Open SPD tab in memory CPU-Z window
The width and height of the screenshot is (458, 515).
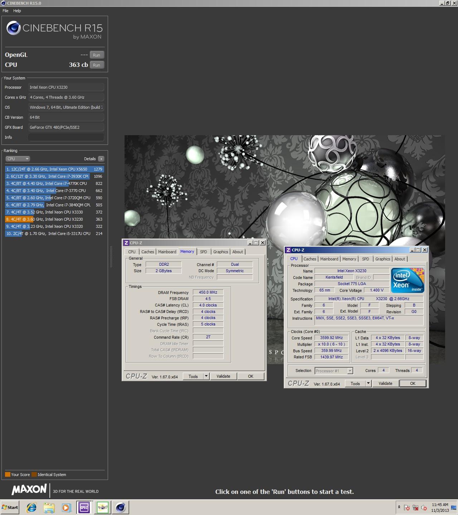pos(204,252)
